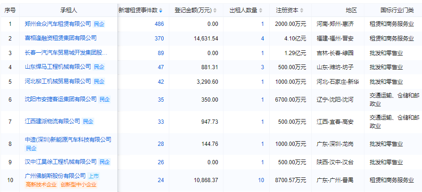Viewport: 422px width, 192px height.
Task: Sort by 登记金额(万元) arrow icon
Action: (215, 11)
